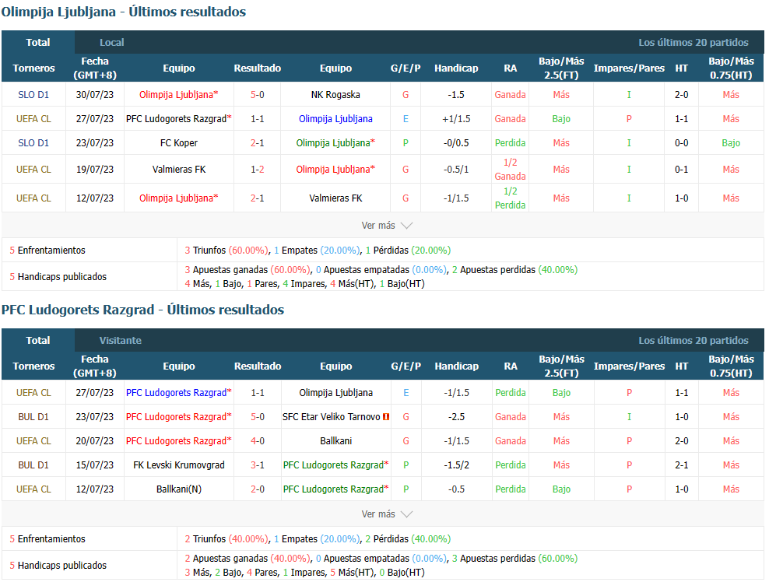This screenshot has height=582, width=769.
Task: Expand Ver más under PFC Ludogorets Razgrad results
Action: click(387, 514)
